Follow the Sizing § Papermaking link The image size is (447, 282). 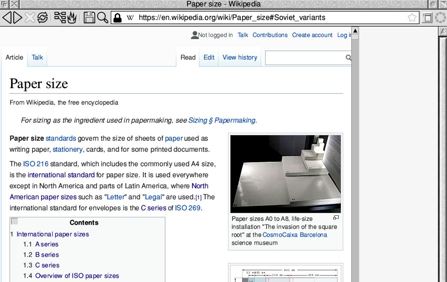point(222,120)
